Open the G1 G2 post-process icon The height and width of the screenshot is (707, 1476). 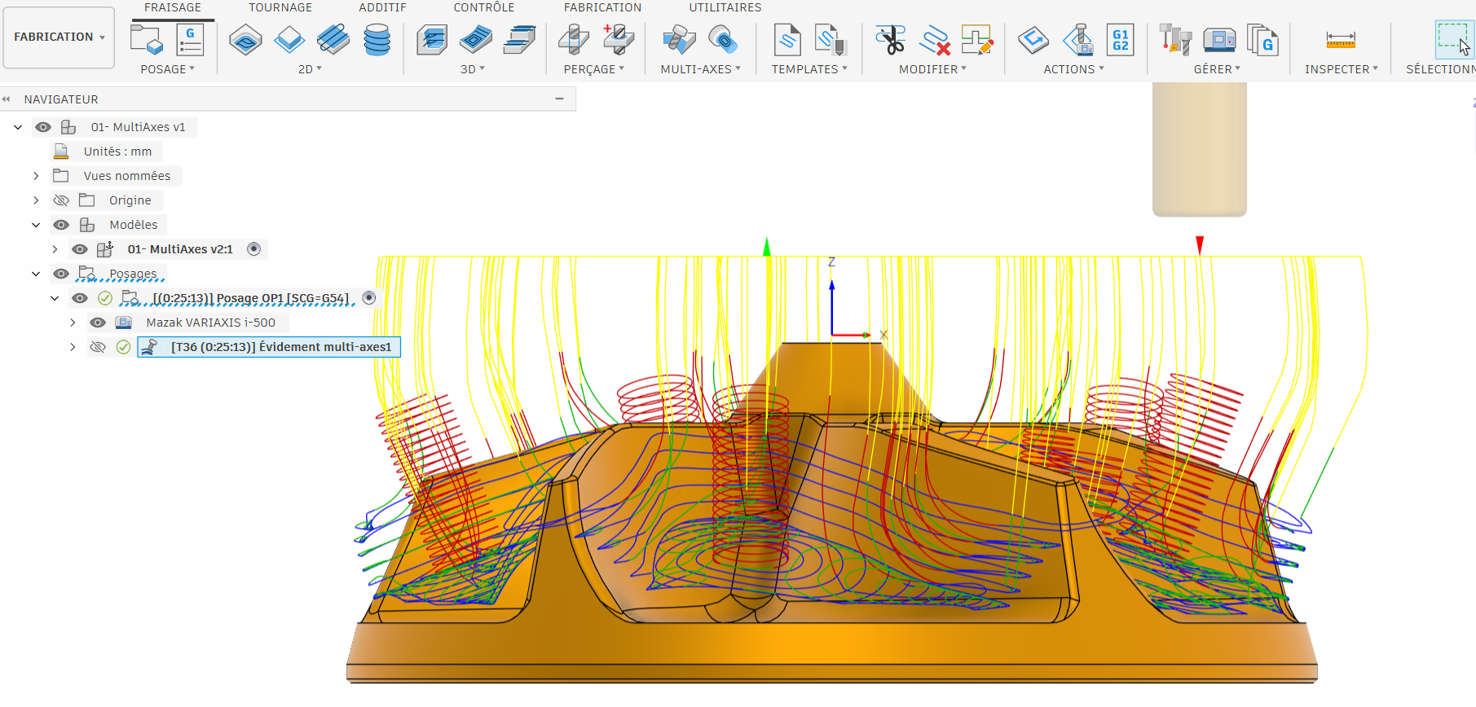pyautogui.click(x=1120, y=39)
